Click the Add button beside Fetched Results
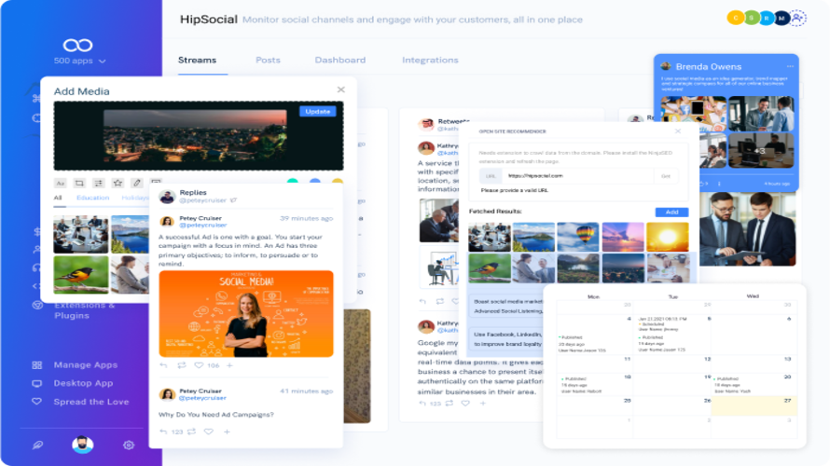 (x=671, y=212)
